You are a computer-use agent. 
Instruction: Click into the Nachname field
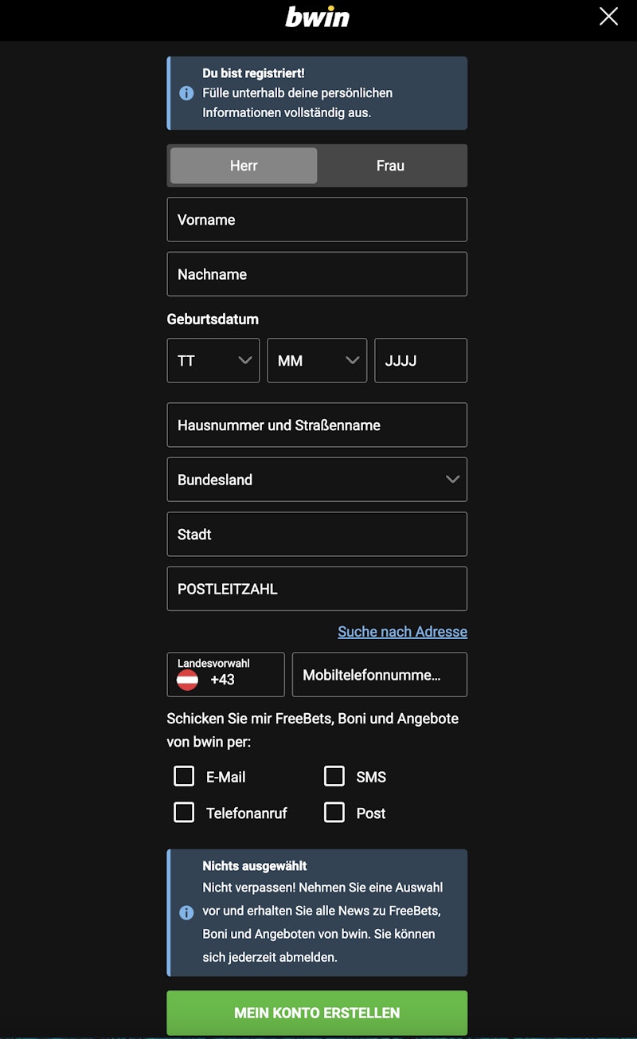click(317, 274)
